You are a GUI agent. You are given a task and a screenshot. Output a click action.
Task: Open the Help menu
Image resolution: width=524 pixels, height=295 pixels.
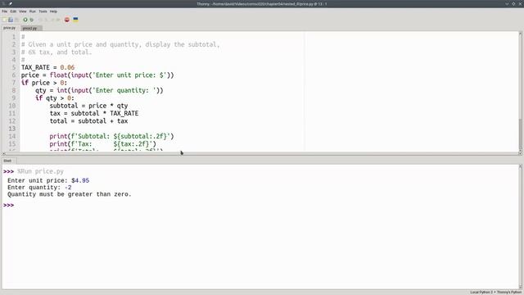coord(53,11)
